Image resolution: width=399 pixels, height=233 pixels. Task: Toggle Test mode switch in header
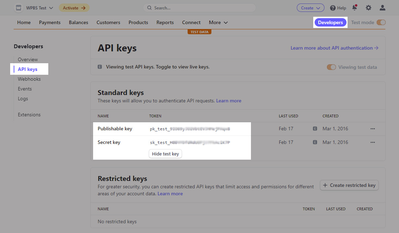[381, 22]
